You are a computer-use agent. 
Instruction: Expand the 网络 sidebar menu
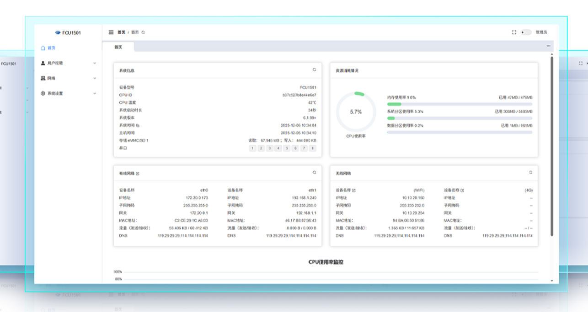[x=69, y=78]
